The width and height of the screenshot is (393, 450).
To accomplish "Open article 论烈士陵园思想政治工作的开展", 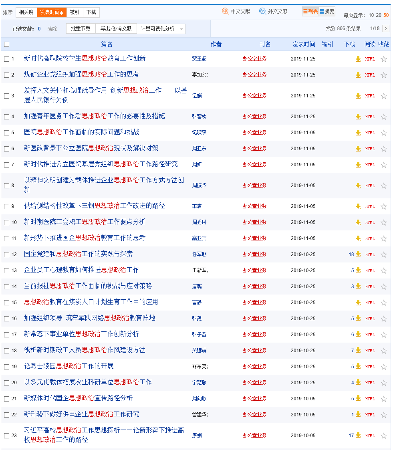I will tap(69, 366).
